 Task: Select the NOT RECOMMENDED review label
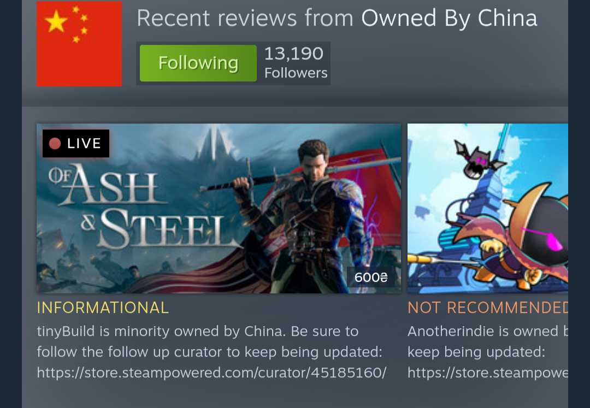(x=488, y=308)
